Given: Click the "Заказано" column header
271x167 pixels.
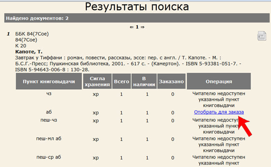Looking at the screenshot, I should pyautogui.click(x=171, y=81).
